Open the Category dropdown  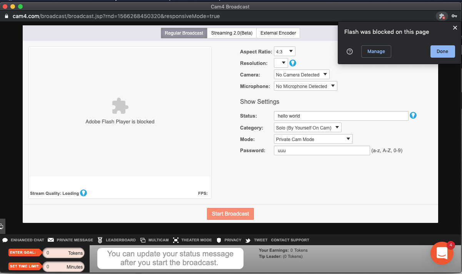coord(307,128)
